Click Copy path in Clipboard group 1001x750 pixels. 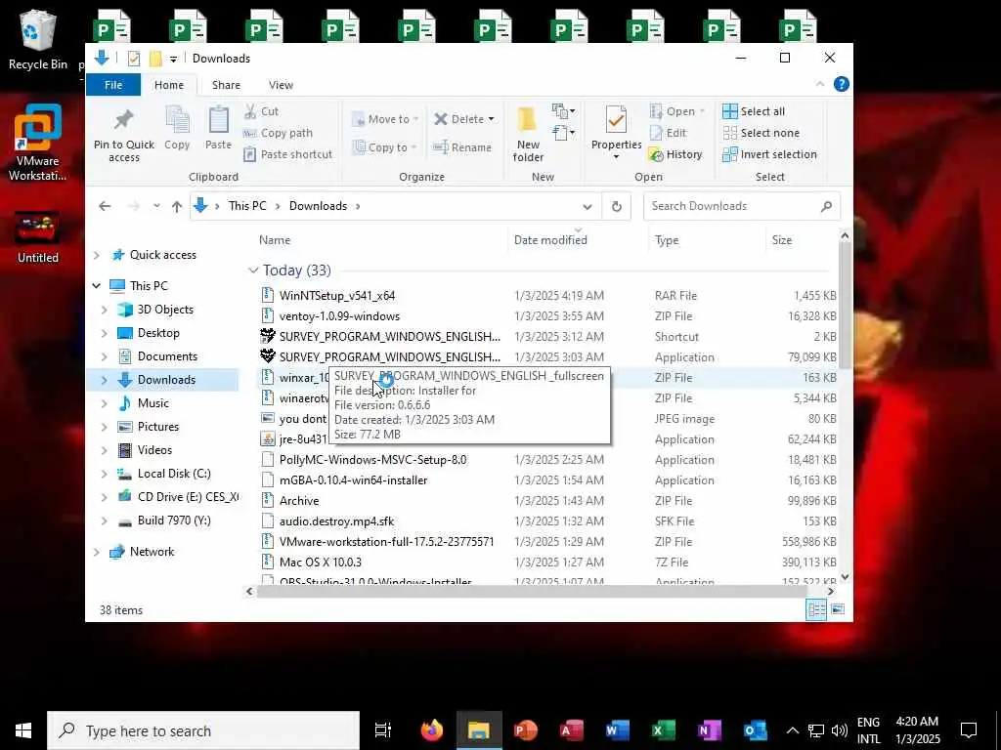point(279,133)
